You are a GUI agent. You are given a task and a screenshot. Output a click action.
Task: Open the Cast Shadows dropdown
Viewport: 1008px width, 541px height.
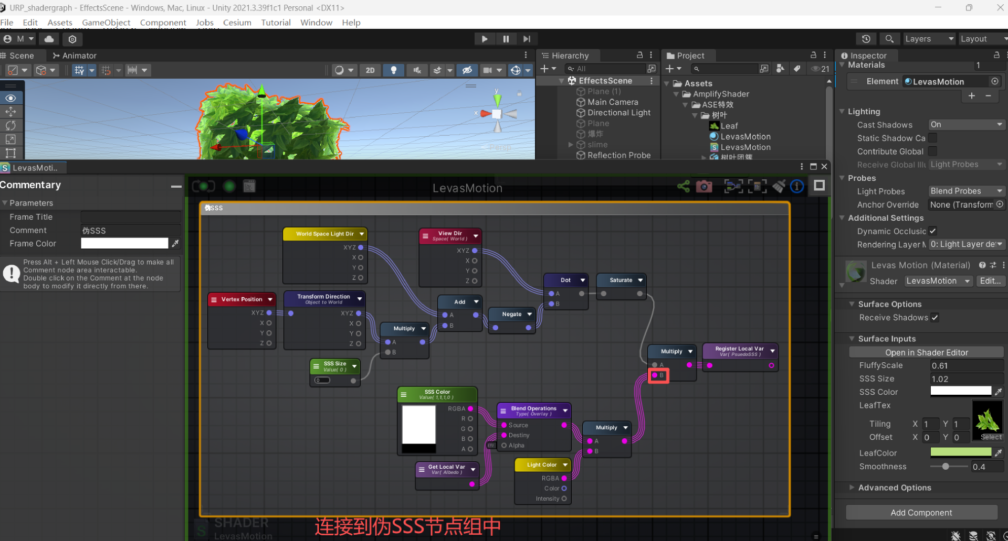coord(966,125)
